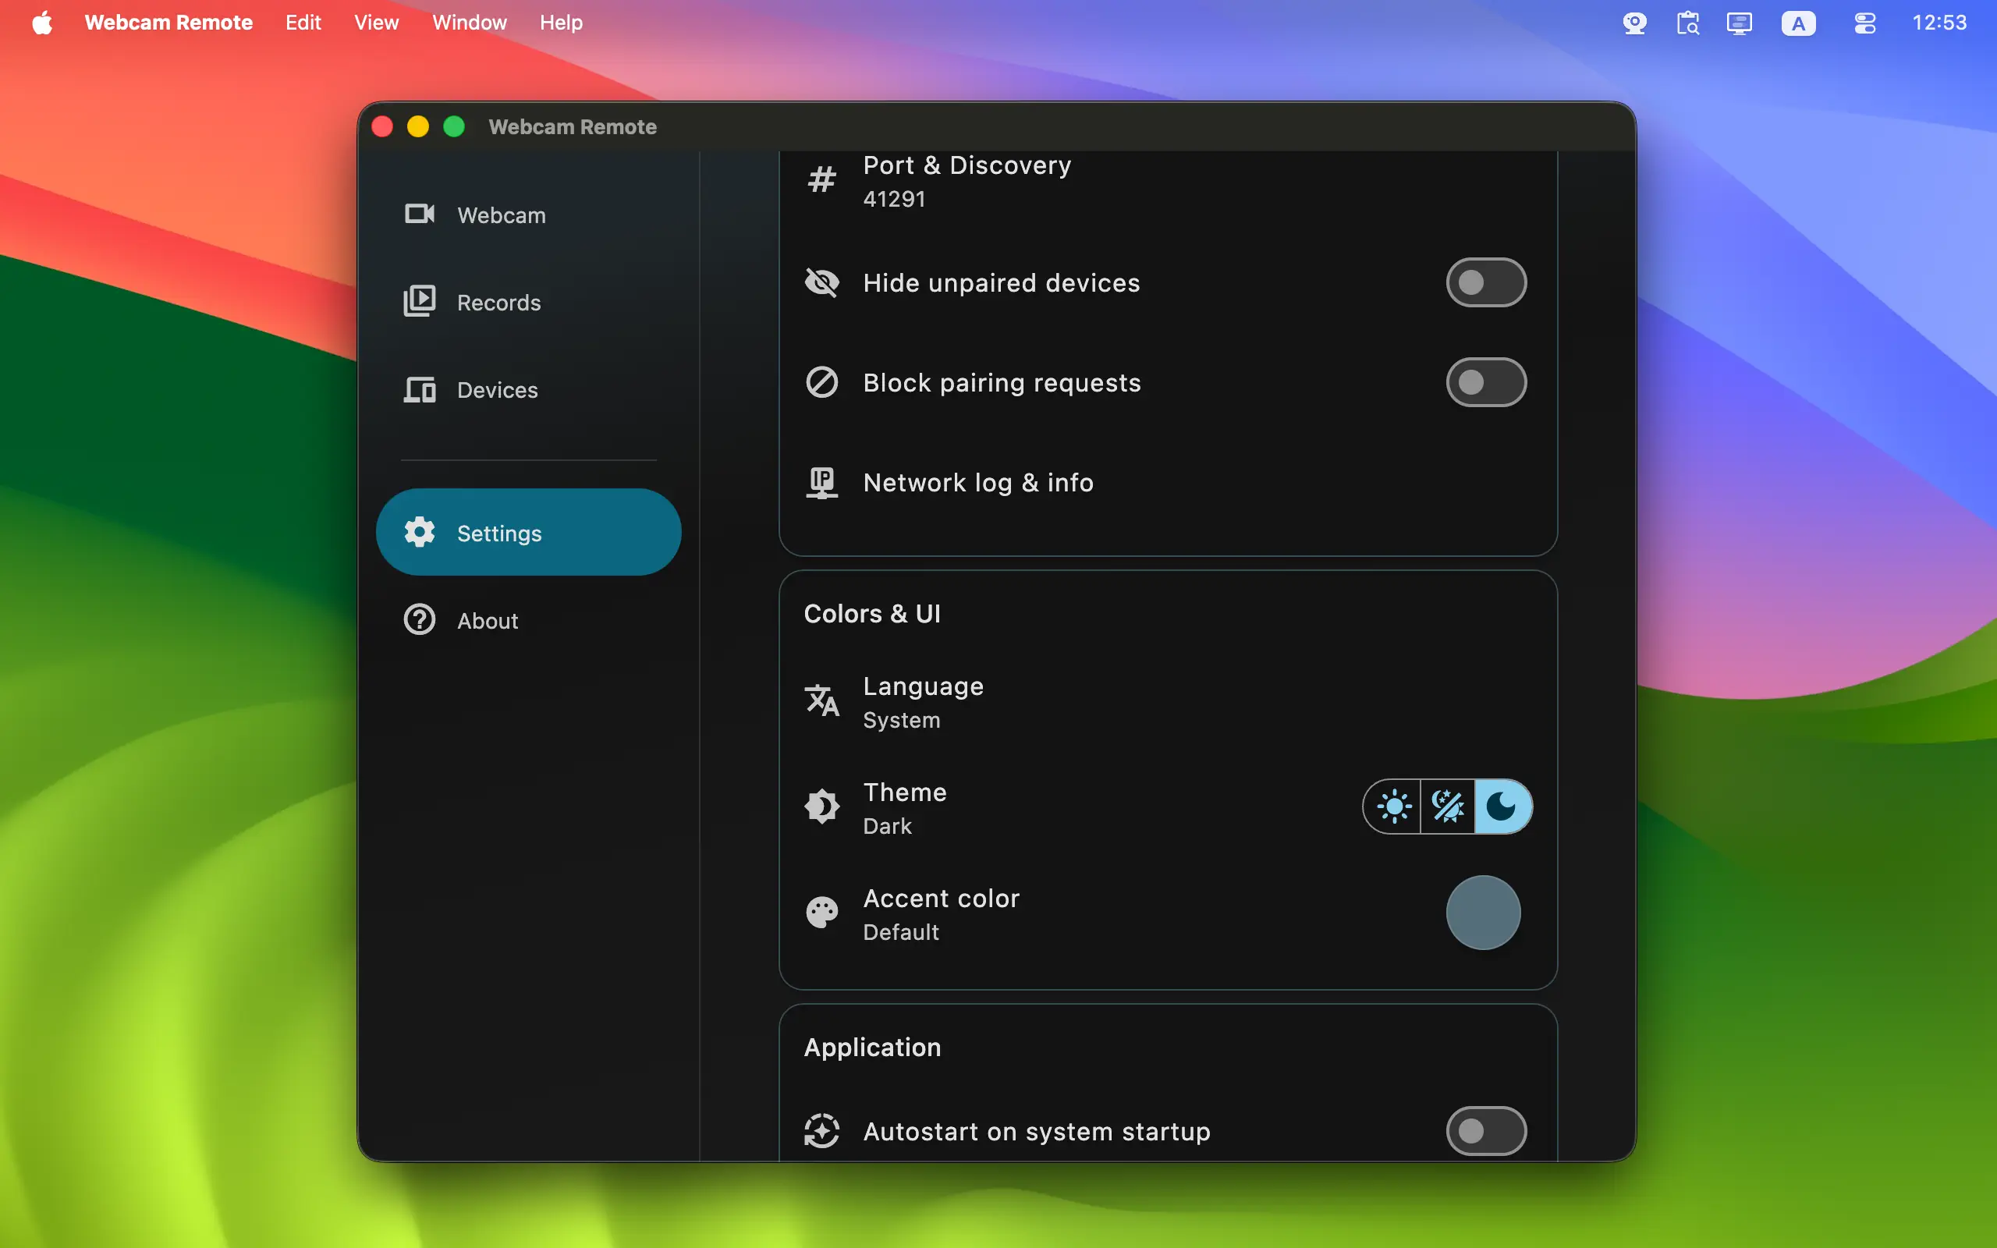The image size is (1997, 1248).
Task: Click the translate Language icon
Action: coord(821,700)
